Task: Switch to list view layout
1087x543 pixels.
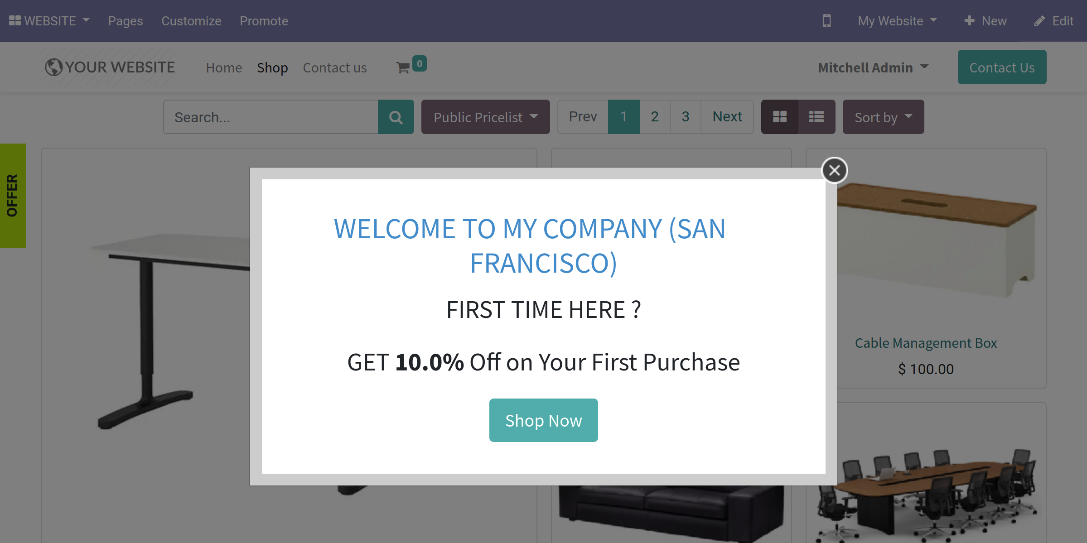Action: tap(816, 117)
